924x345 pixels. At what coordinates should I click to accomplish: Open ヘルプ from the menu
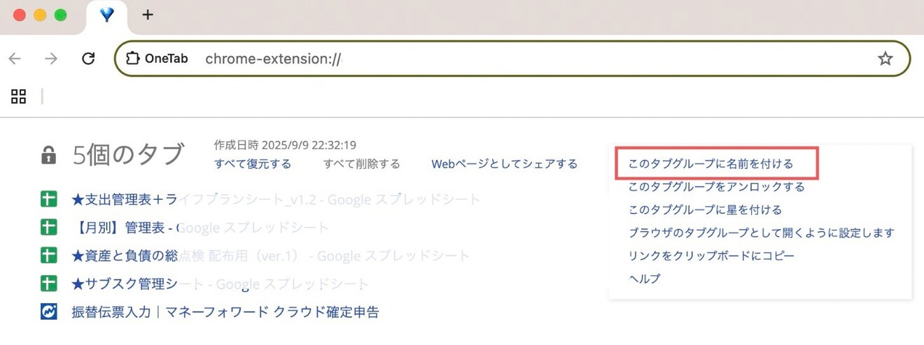(644, 279)
